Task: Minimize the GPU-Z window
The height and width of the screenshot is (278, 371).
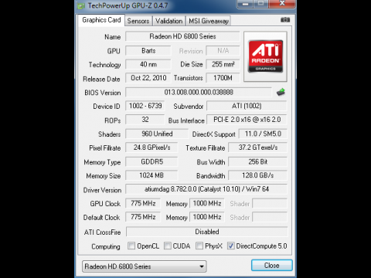Action: [245, 4]
